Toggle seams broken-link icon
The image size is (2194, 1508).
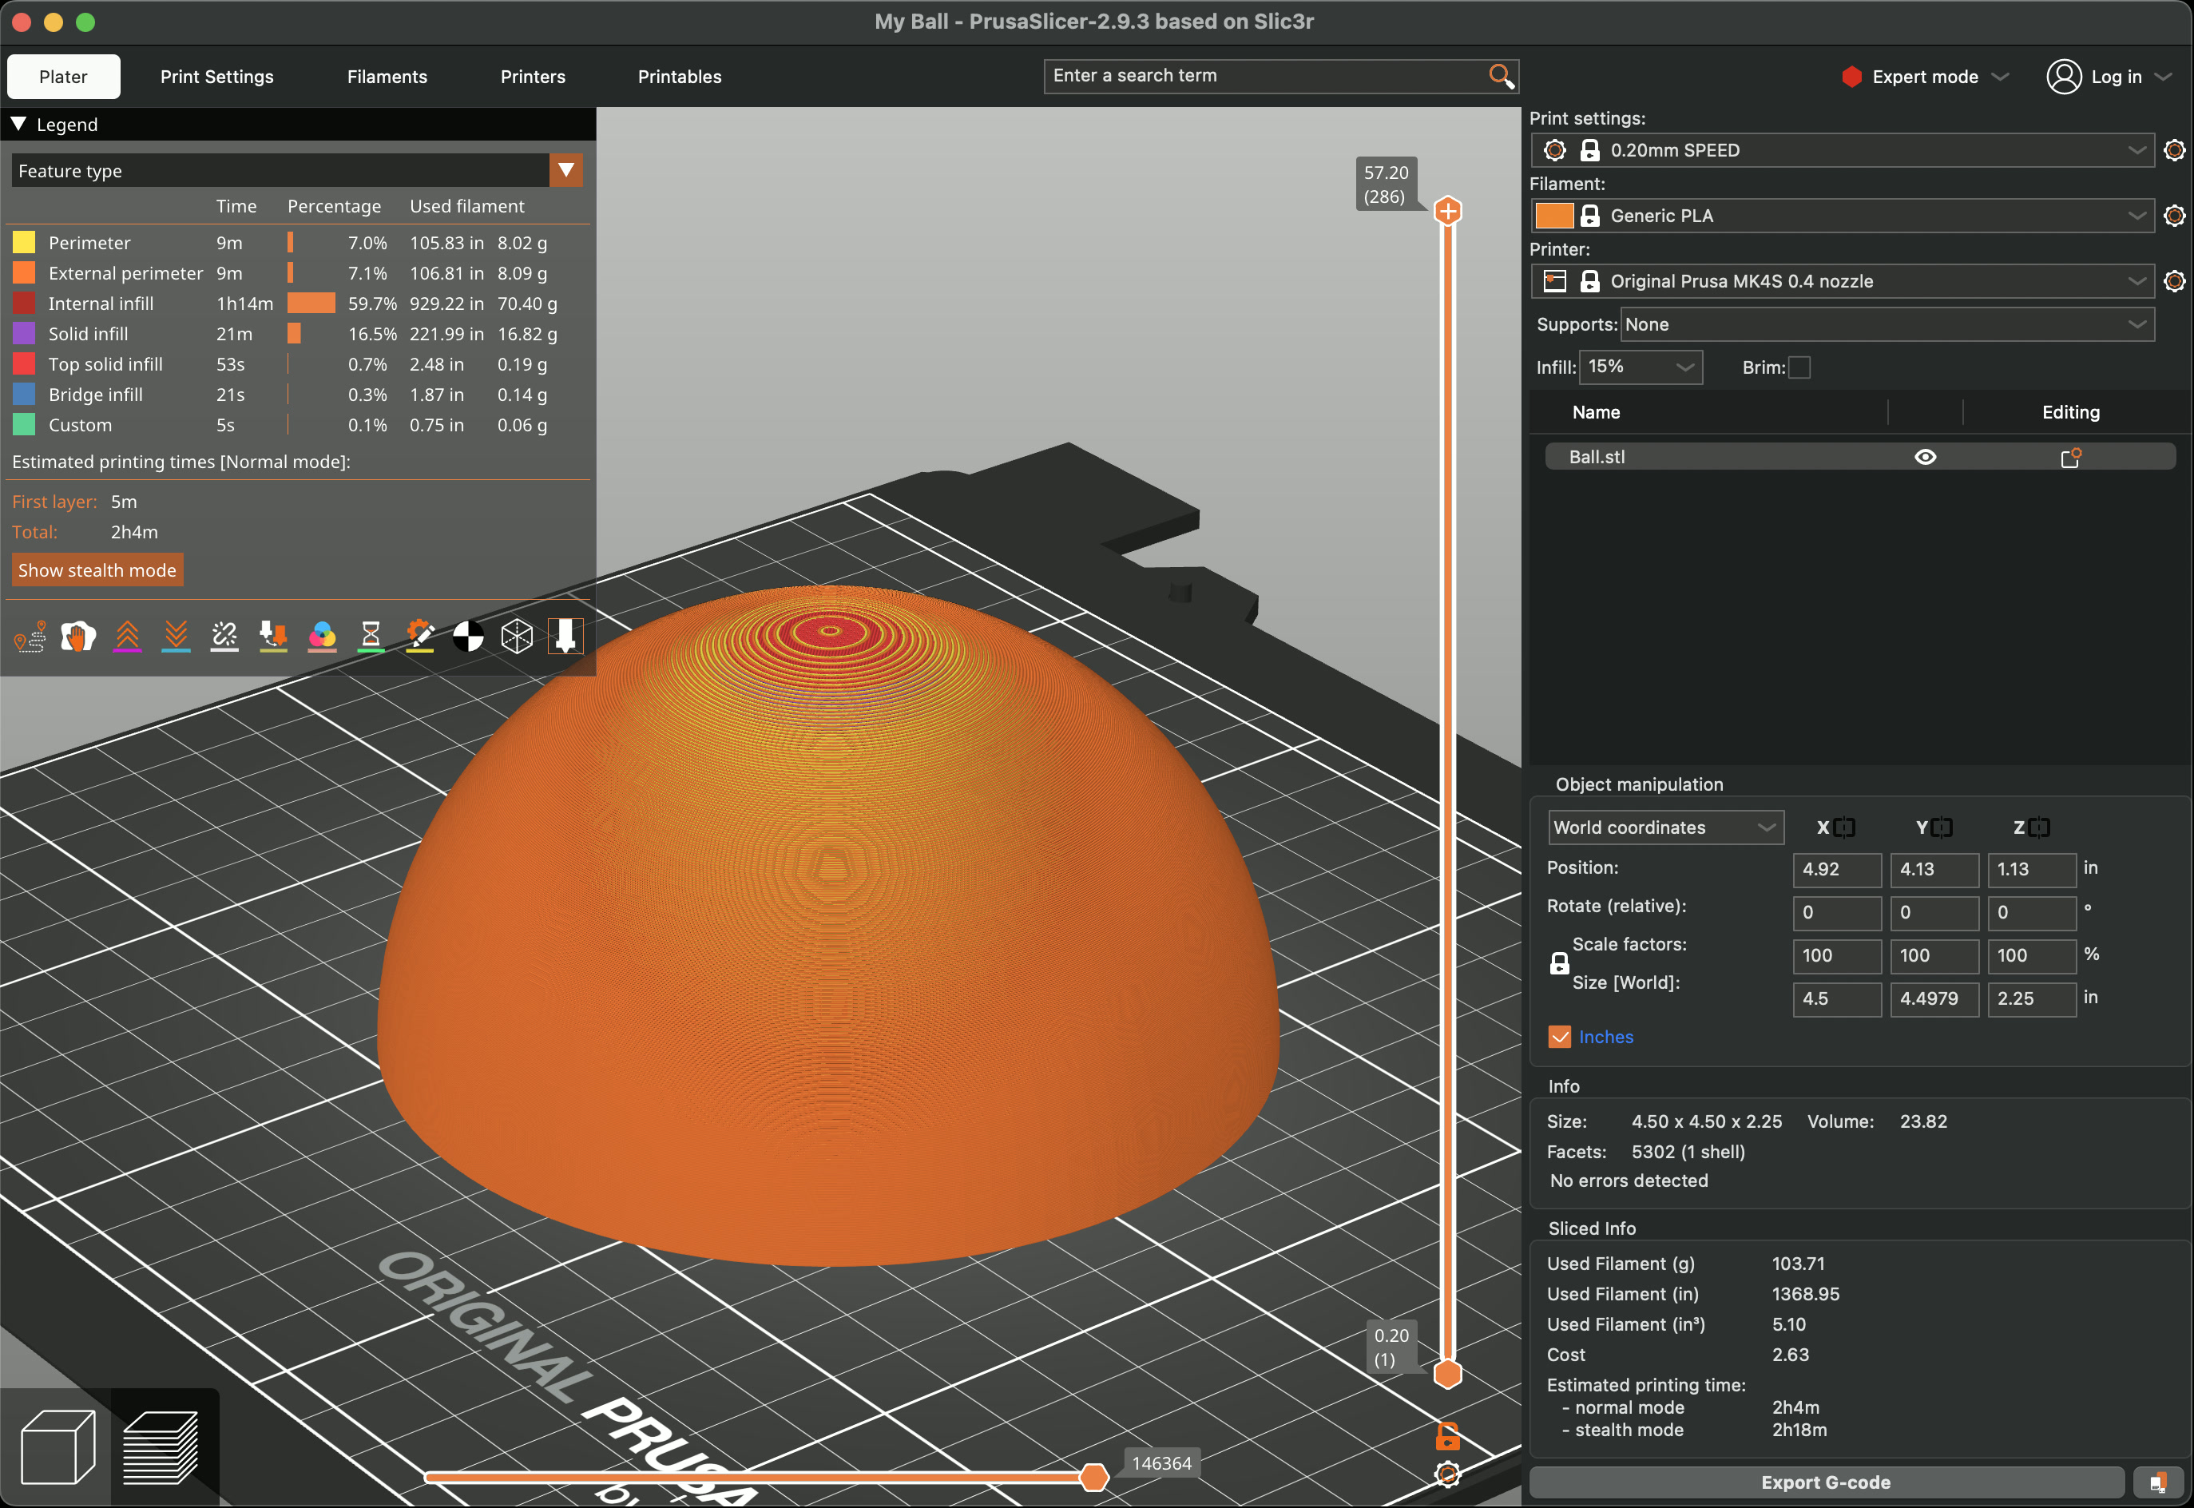tap(225, 637)
